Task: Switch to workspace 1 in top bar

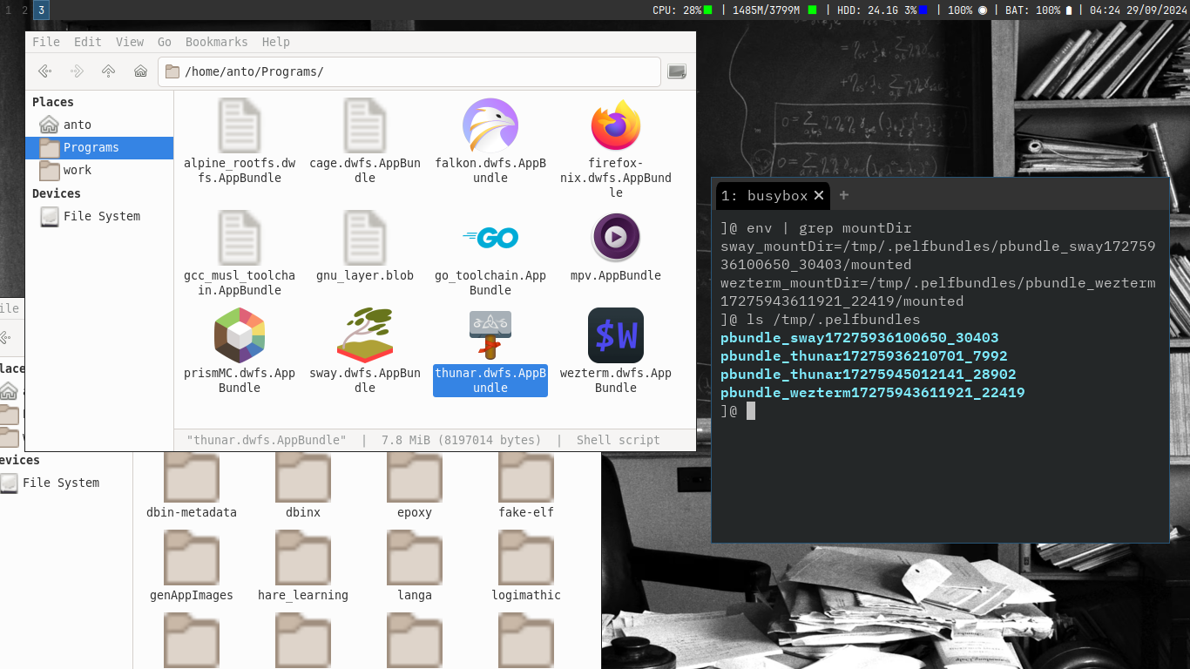Action: pos(8,10)
